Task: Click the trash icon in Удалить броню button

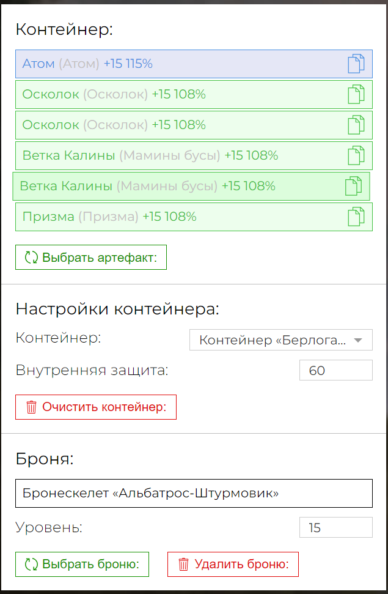Action: (183, 564)
